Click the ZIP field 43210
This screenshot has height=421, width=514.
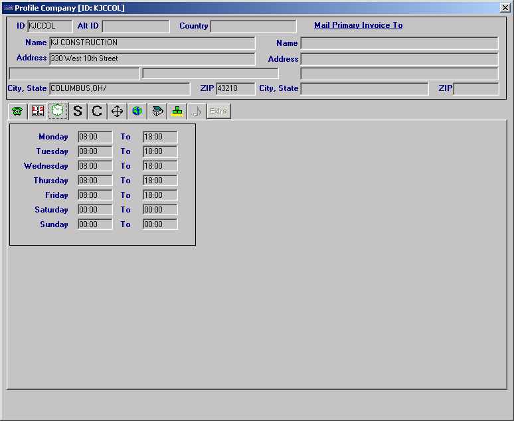tap(235, 88)
